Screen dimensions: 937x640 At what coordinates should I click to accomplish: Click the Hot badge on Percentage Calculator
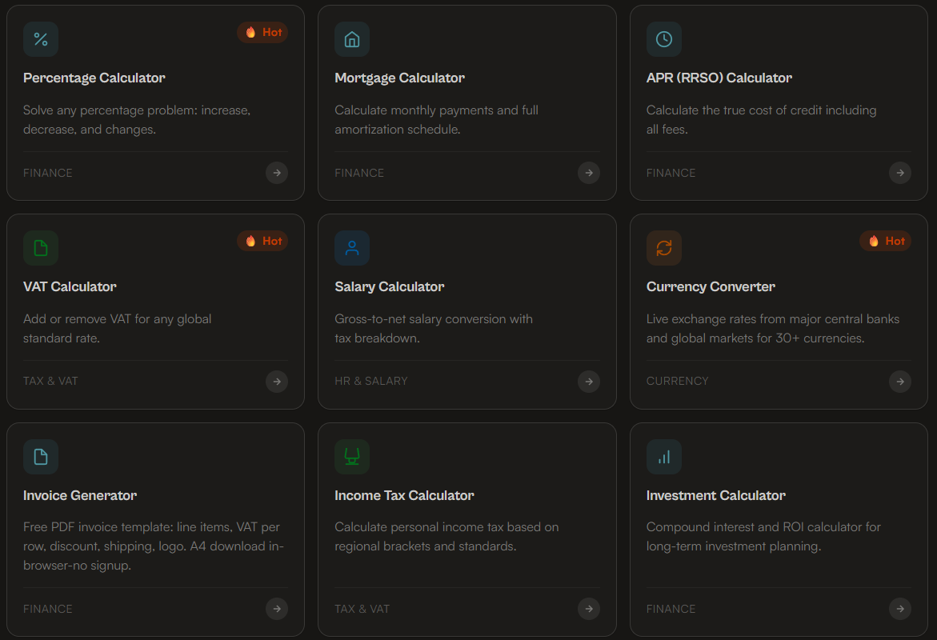[x=263, y=32]
